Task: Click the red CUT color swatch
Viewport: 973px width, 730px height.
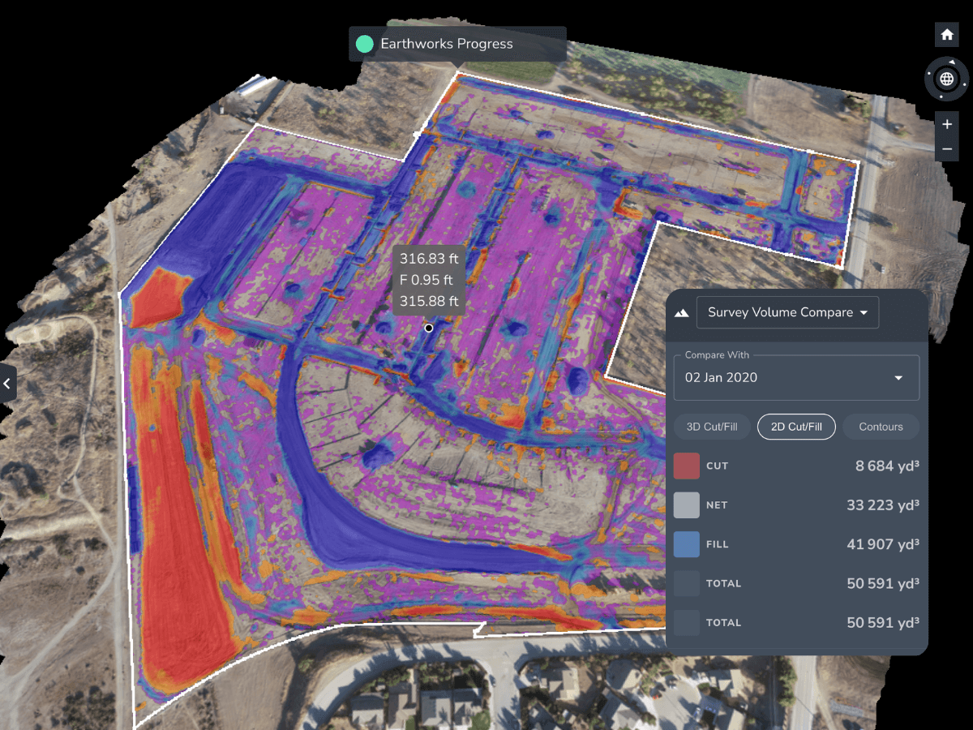Action: pos(685,466)
